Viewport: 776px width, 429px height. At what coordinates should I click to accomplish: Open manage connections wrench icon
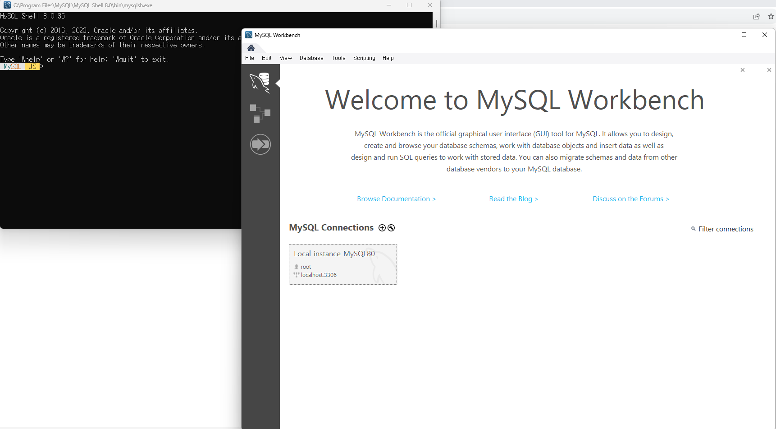[x=391, y=228]
